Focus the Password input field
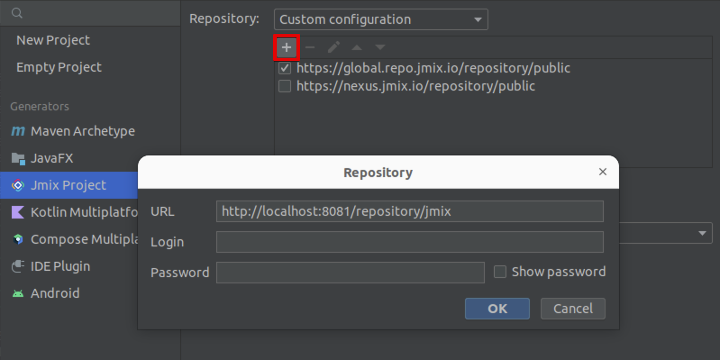 coord(350,273)
